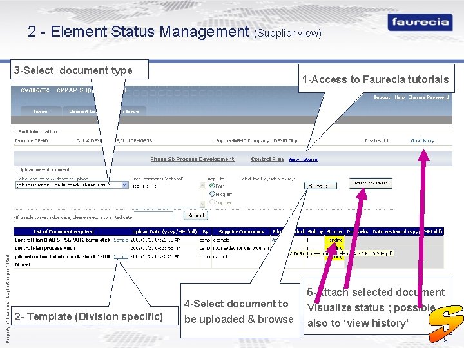Viewport: 464px width, 348px height.
Task: Click the Supplier Comments column header
Action: pyautogui.click(x=241, y=232)
